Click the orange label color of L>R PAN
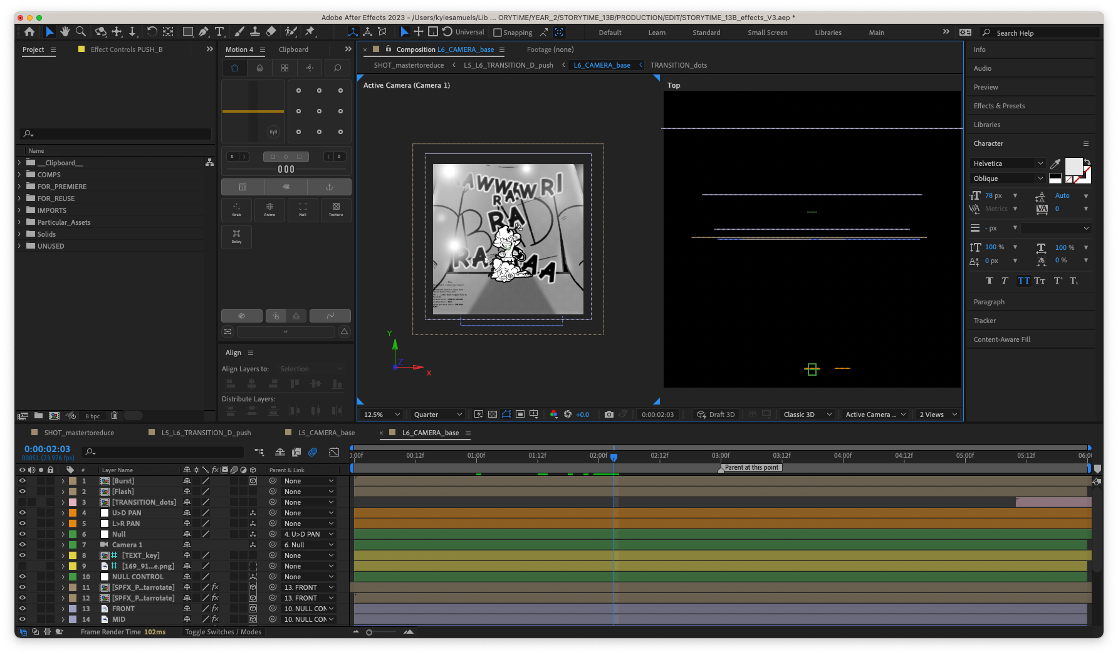 [73, 523]
